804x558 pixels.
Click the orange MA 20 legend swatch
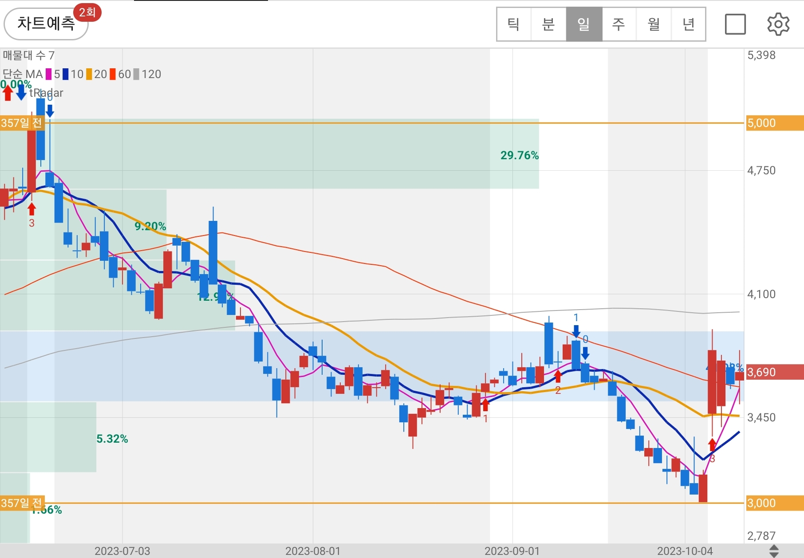pyautogui.click(x=89, y=74)
